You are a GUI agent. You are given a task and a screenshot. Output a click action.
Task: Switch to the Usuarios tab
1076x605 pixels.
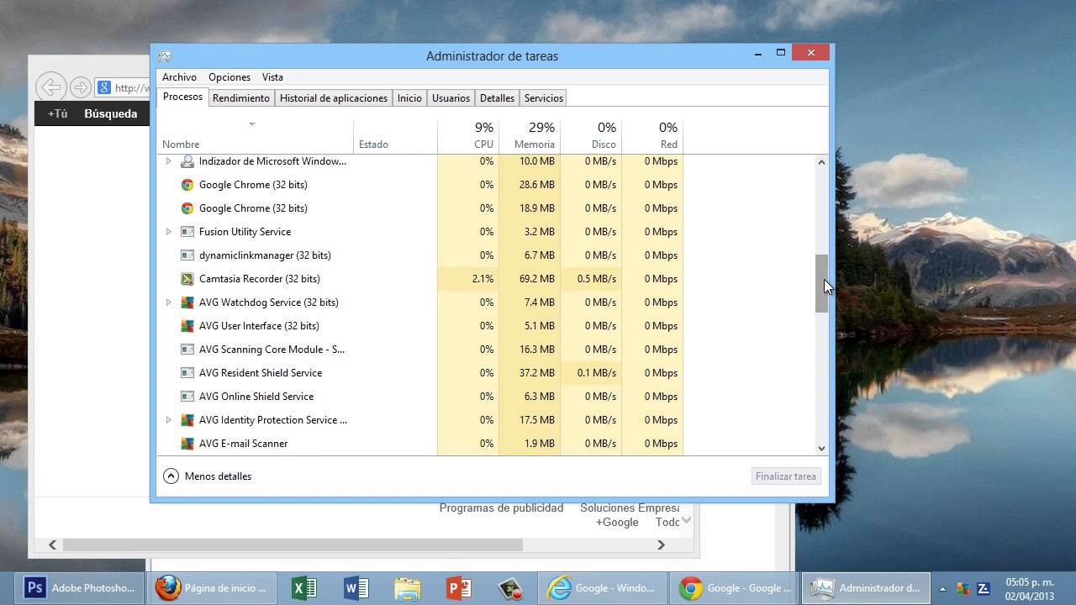point(451,98)
